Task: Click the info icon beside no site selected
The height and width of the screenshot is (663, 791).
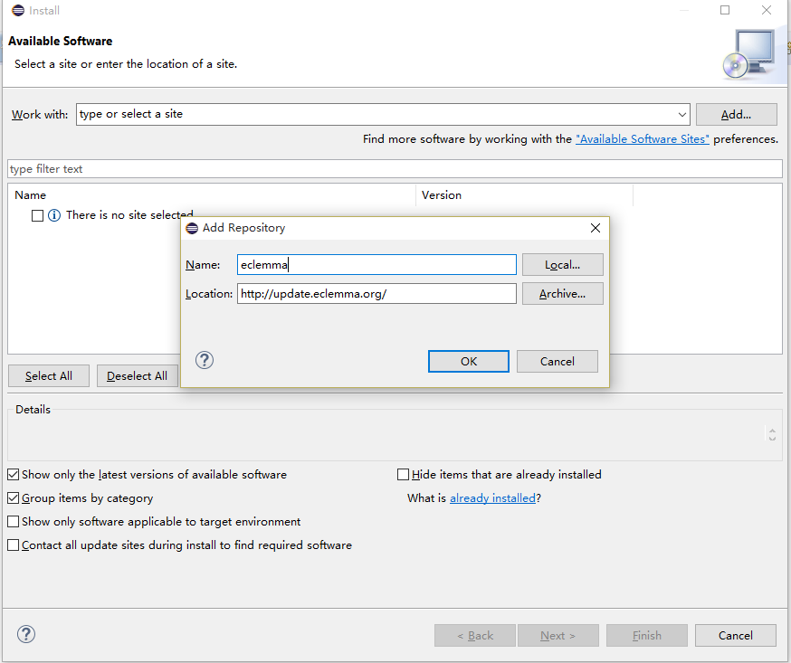Action: click(54, 215)
